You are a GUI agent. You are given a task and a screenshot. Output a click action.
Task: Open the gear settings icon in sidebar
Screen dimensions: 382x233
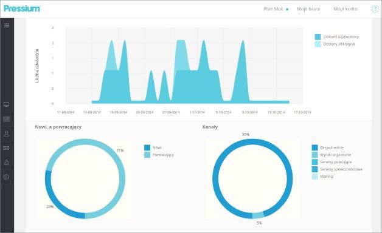[x=7, y=177]
